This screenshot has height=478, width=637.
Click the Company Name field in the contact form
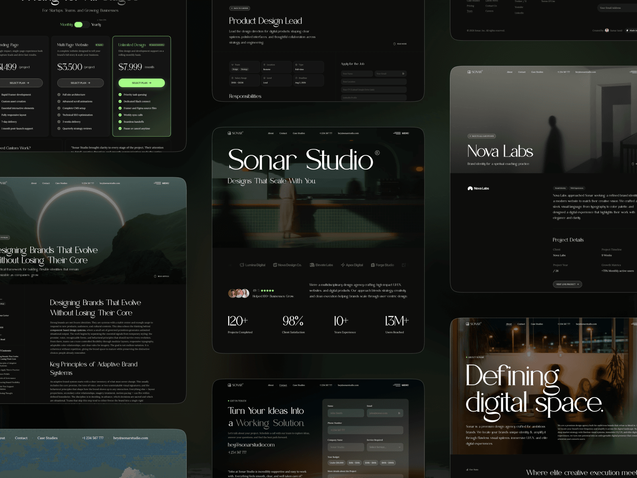[346, 447]
